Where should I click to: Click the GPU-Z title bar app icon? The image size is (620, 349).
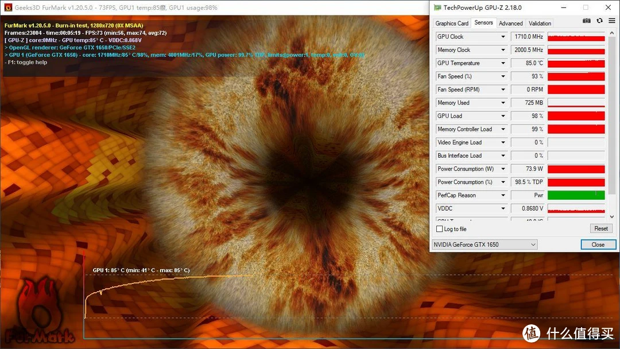(437, 7)
